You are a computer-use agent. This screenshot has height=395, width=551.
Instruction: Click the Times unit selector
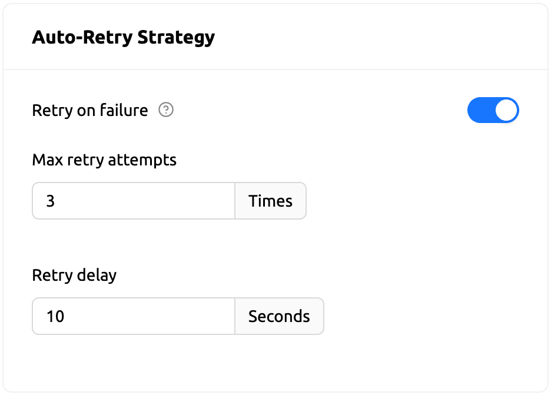pyautogui.click(x=270, y=201)
